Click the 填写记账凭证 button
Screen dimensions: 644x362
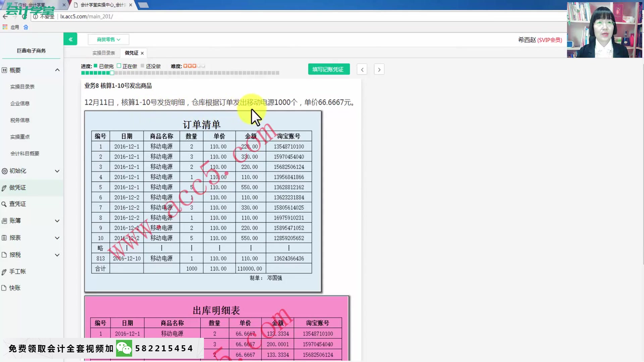pos(328,69)
